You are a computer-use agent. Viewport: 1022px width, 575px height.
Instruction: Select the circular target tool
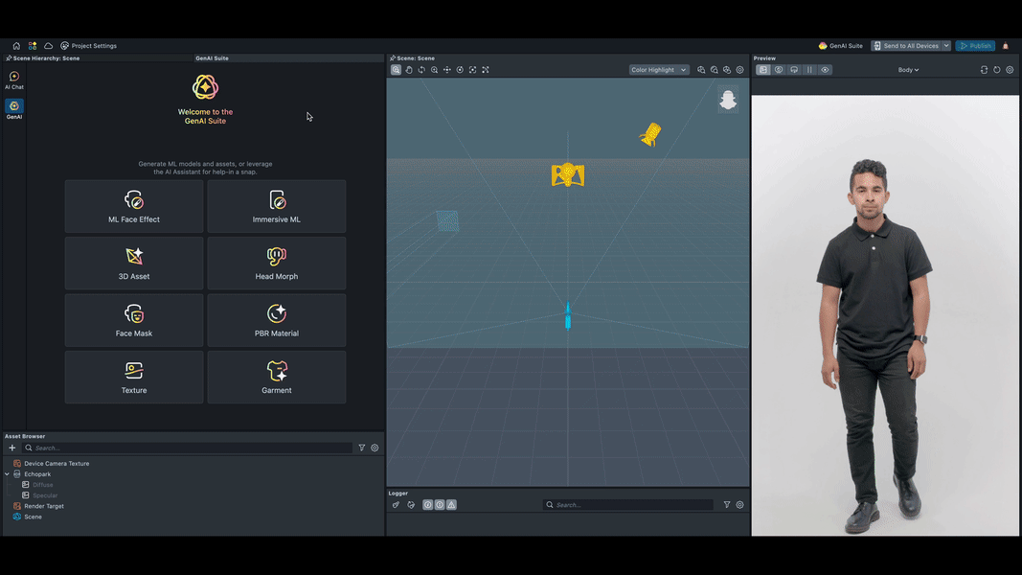[x=460, y=70]
